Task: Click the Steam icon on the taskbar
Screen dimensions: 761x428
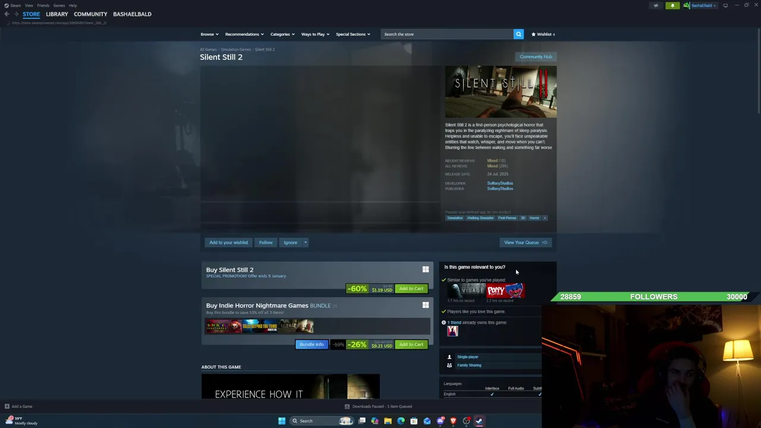Action: 479,421
